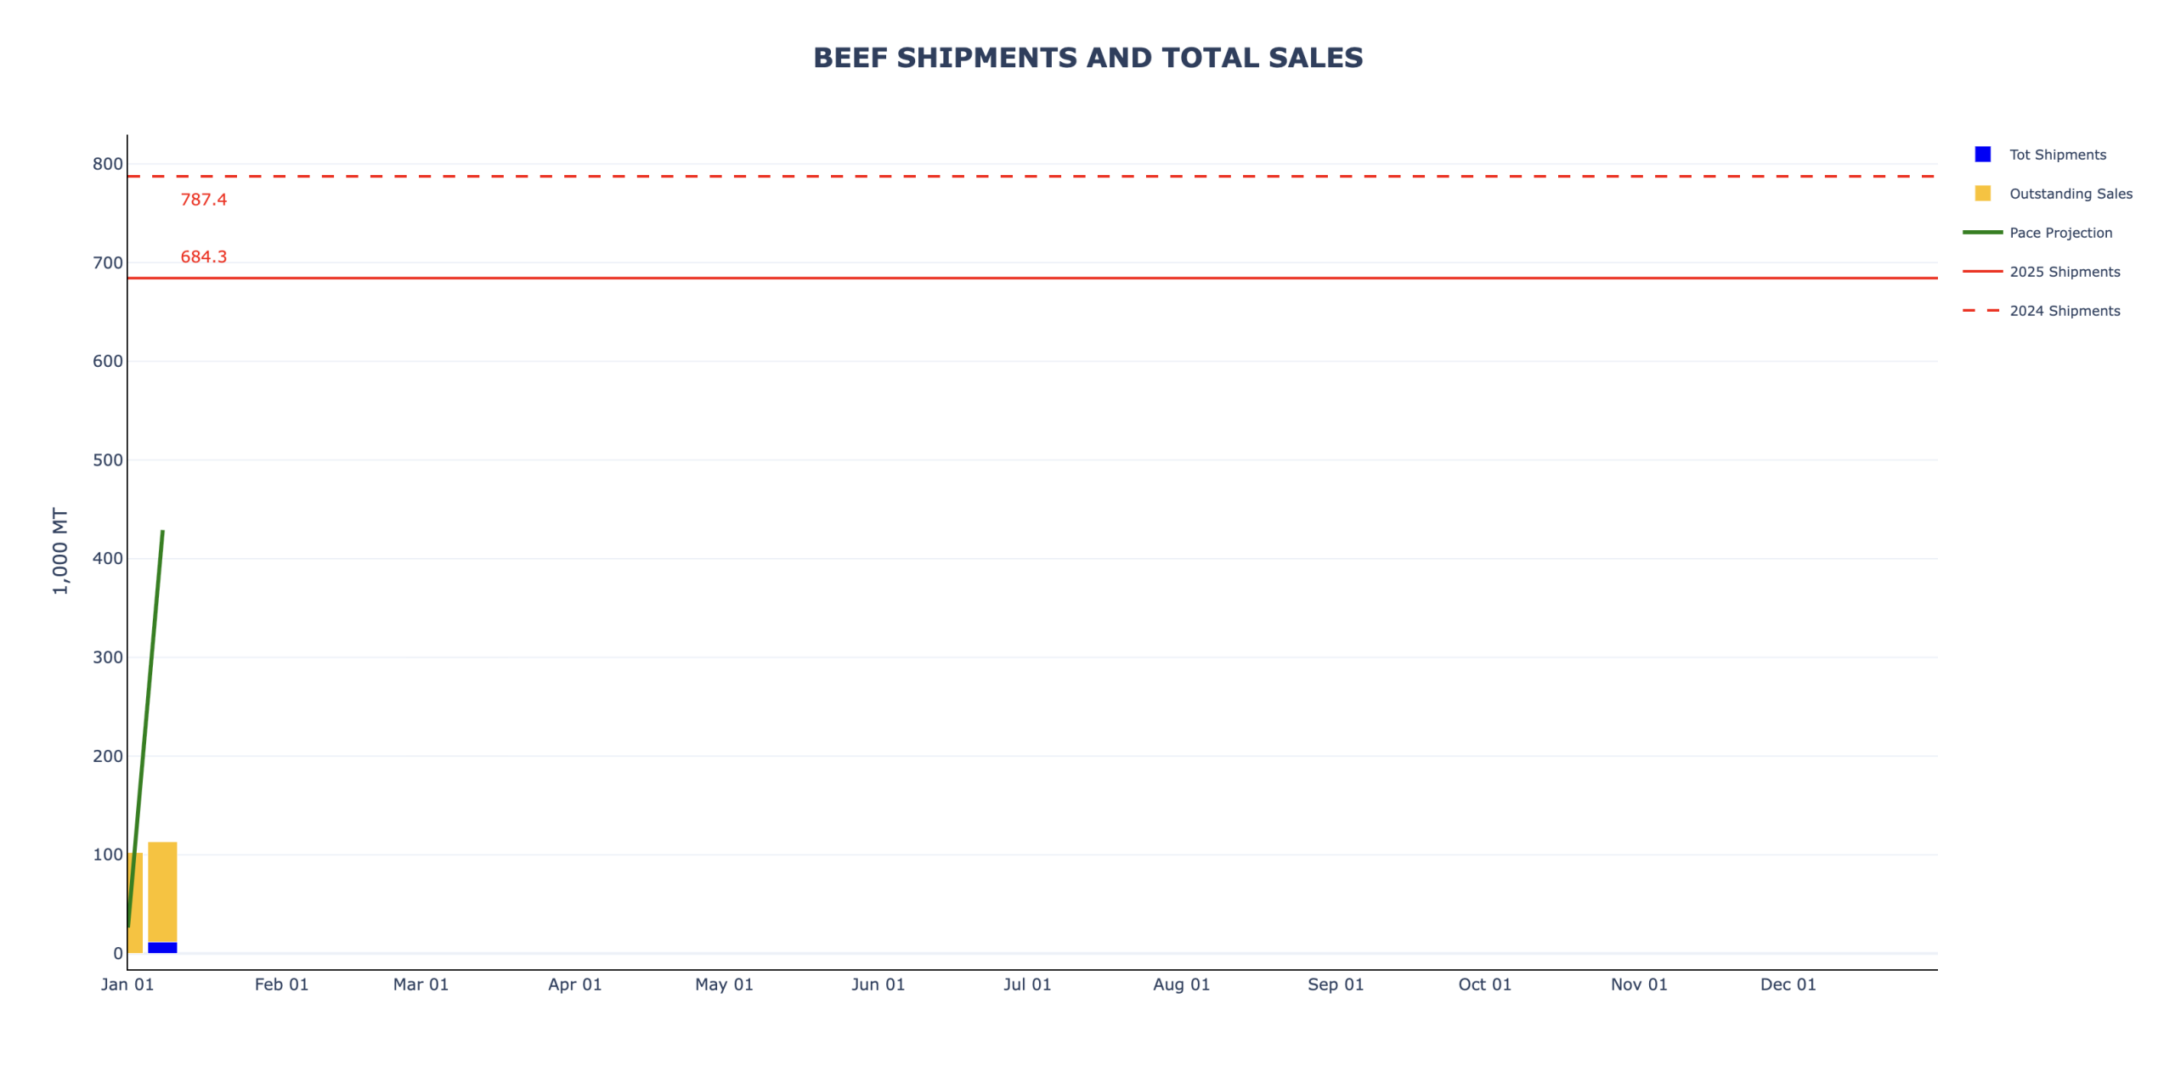Hide the Outstanding Sales series via legend text

(x=2070, y=194)
